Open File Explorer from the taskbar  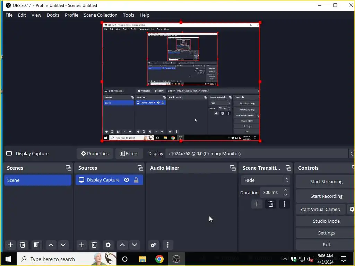coord(142,259)
